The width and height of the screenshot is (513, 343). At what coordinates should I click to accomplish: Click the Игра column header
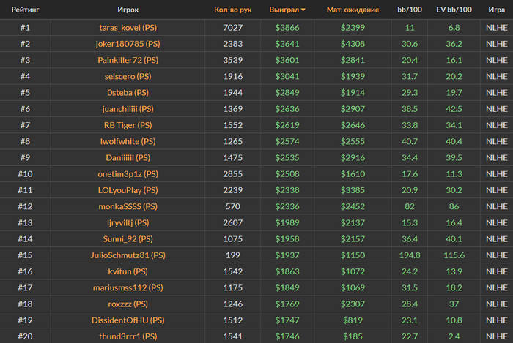(x=496, y=10)
